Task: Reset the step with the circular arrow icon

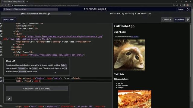Action: click(9, 99)
